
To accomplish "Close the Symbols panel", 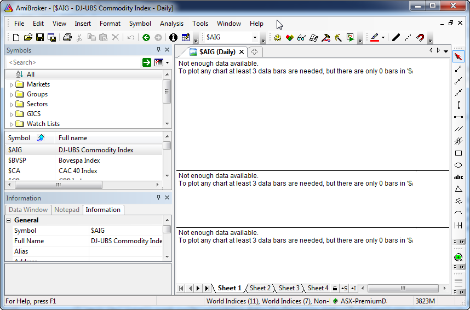I will coord(167,50).
